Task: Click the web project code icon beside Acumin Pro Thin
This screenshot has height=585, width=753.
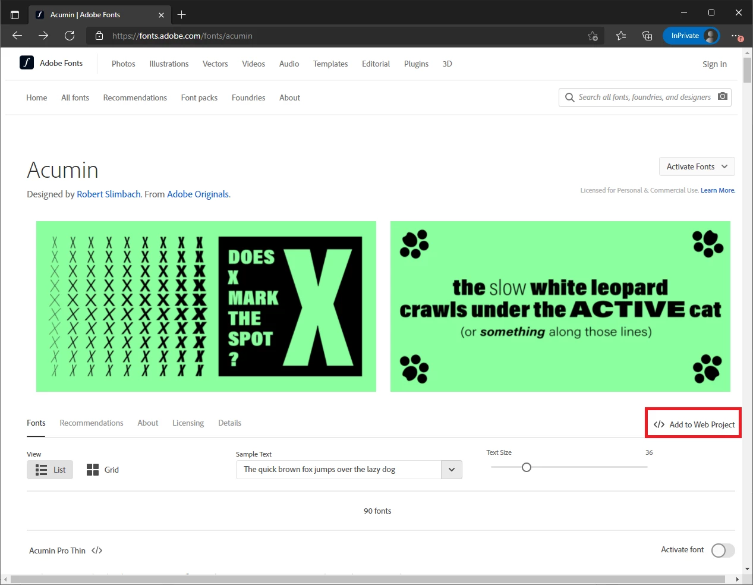Action: coord(97,551)
